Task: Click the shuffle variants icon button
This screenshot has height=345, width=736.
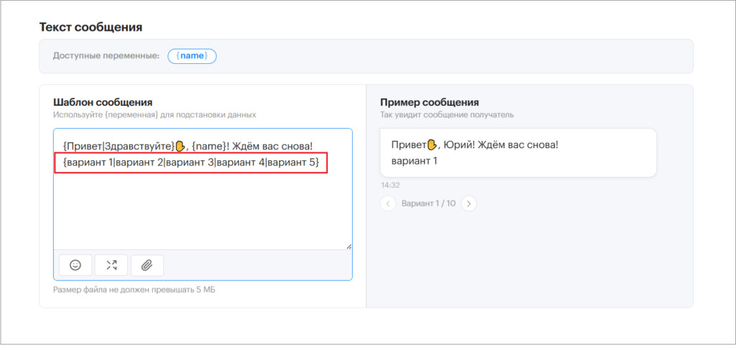Action: (111, 265)
